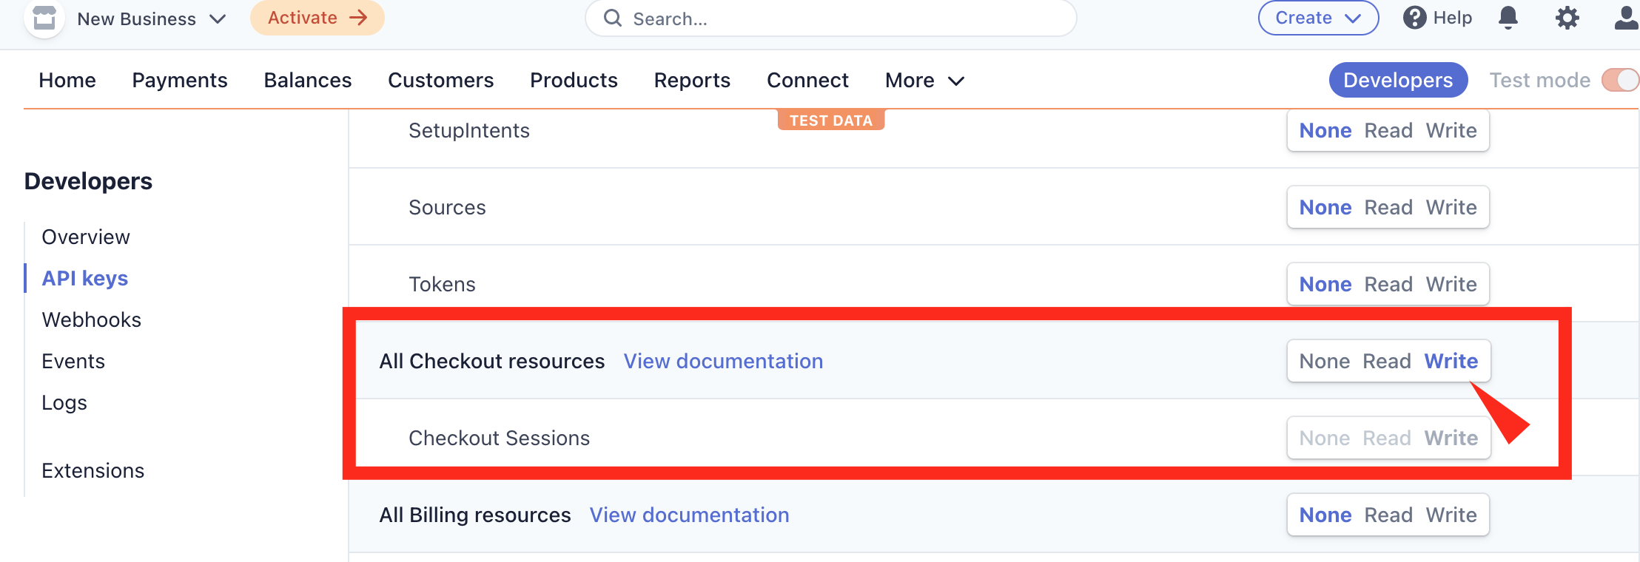Set SetupIntents permission to Read

tap(1388, 130)
